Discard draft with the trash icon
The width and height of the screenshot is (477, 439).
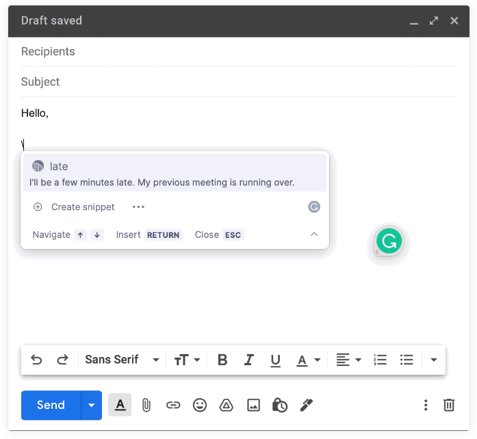click(449, 405)
